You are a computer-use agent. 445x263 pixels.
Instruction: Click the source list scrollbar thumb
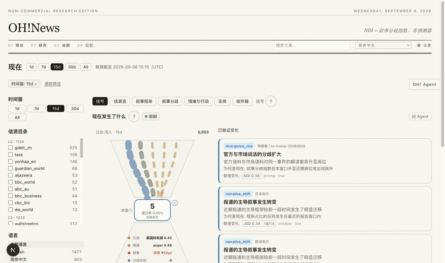pos(82,148)
